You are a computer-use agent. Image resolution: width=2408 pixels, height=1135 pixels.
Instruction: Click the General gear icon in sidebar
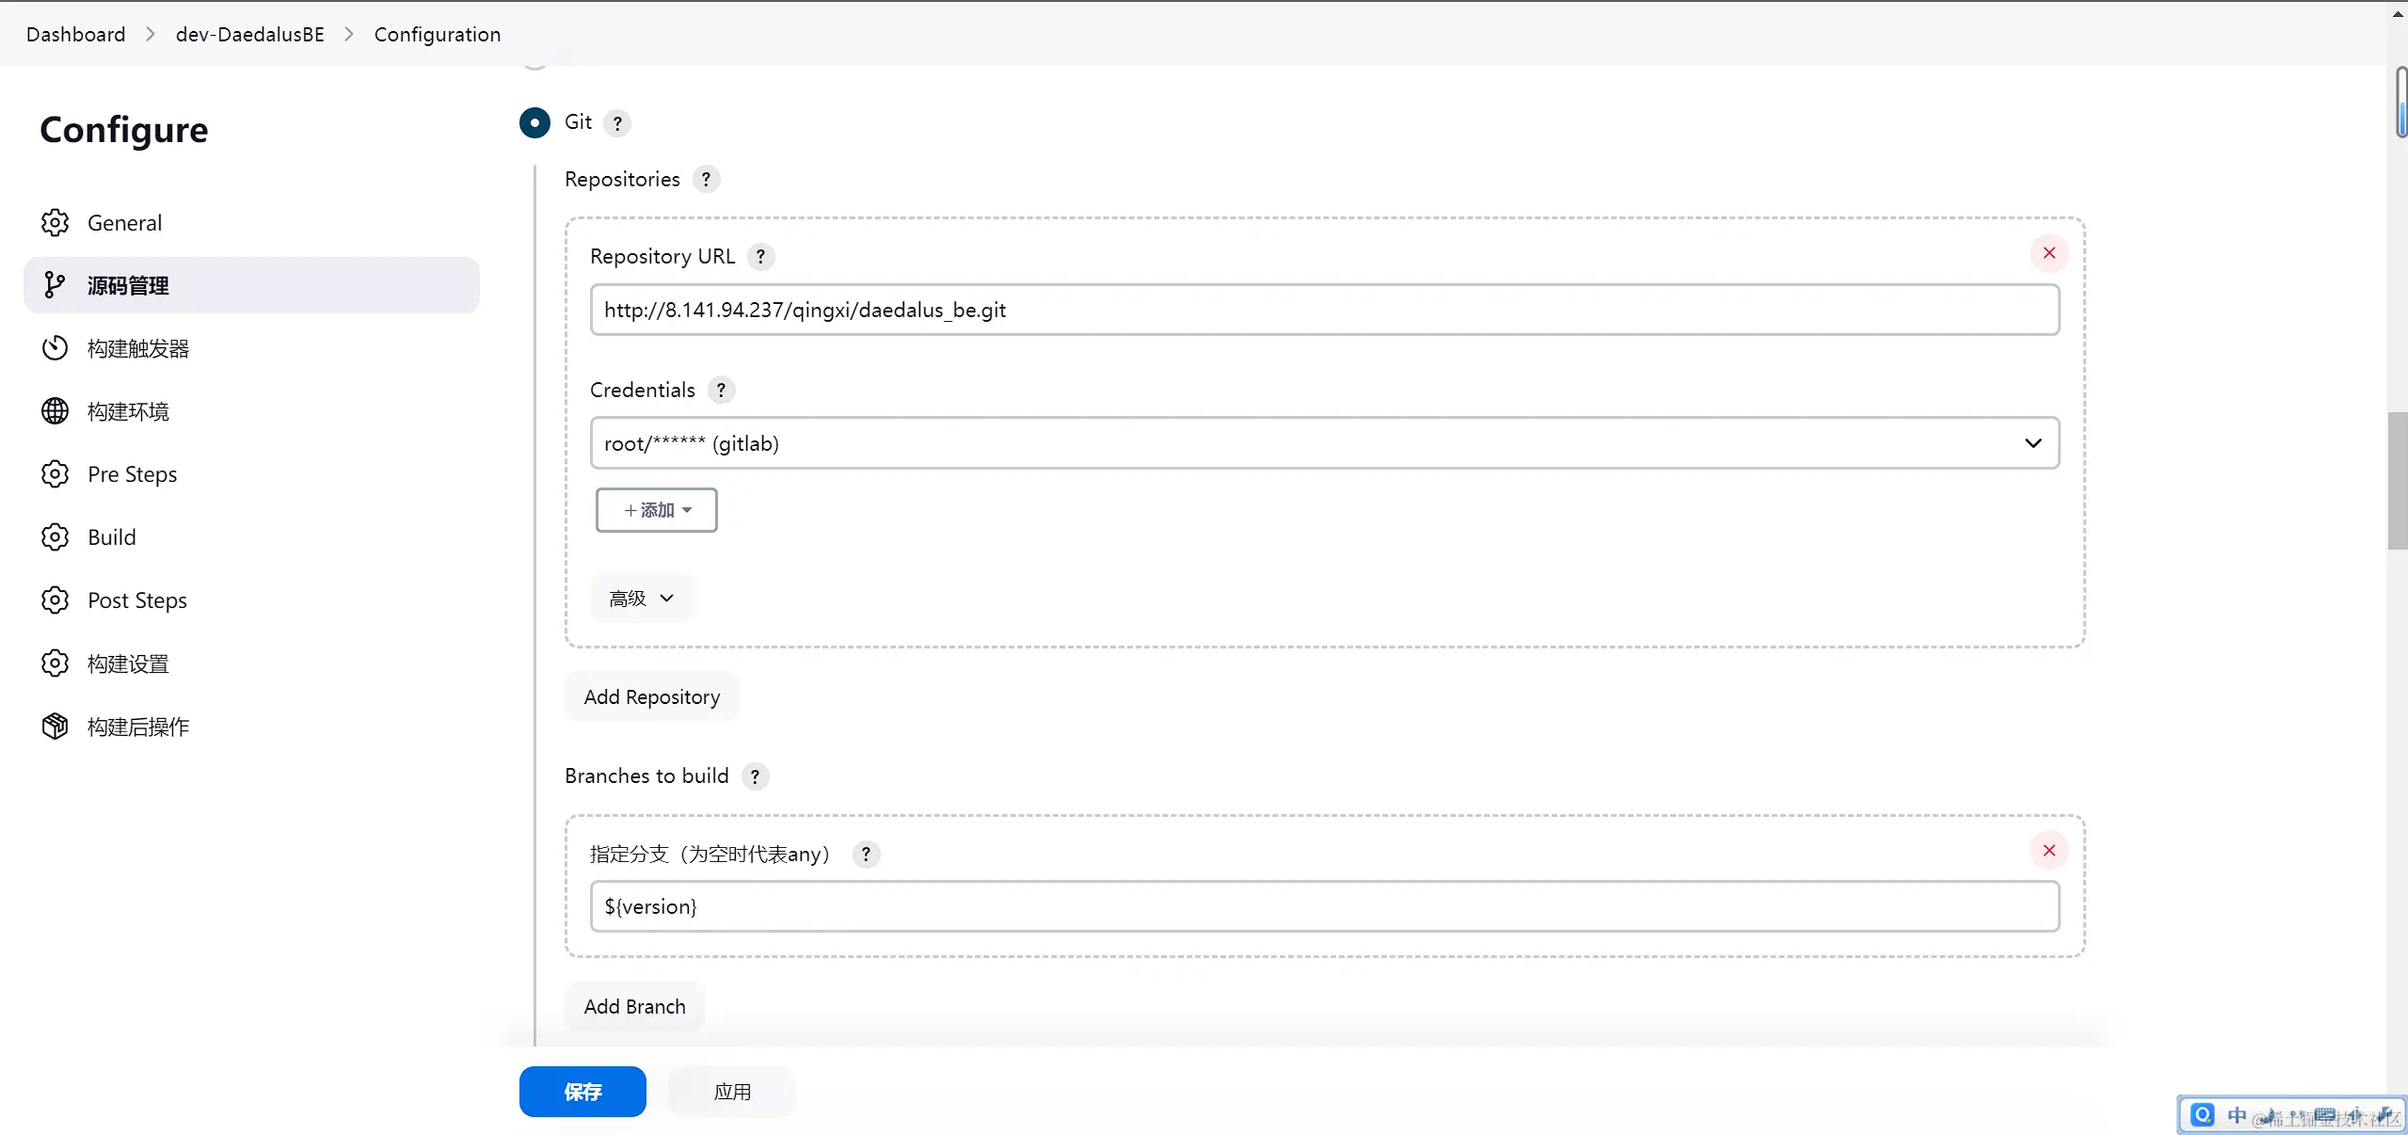point(55,223)
